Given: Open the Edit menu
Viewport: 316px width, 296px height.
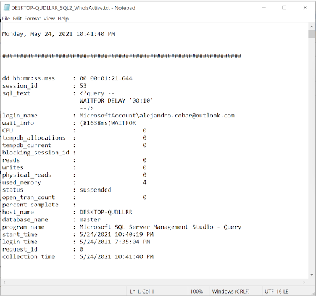Looking at the screenshot, I should pos(17,19).
